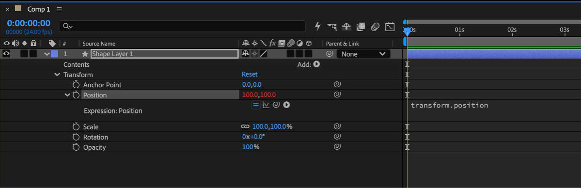Toggle the shy layers master switch
This screenshot has width=581, height=188.
(x=346, y=27)
